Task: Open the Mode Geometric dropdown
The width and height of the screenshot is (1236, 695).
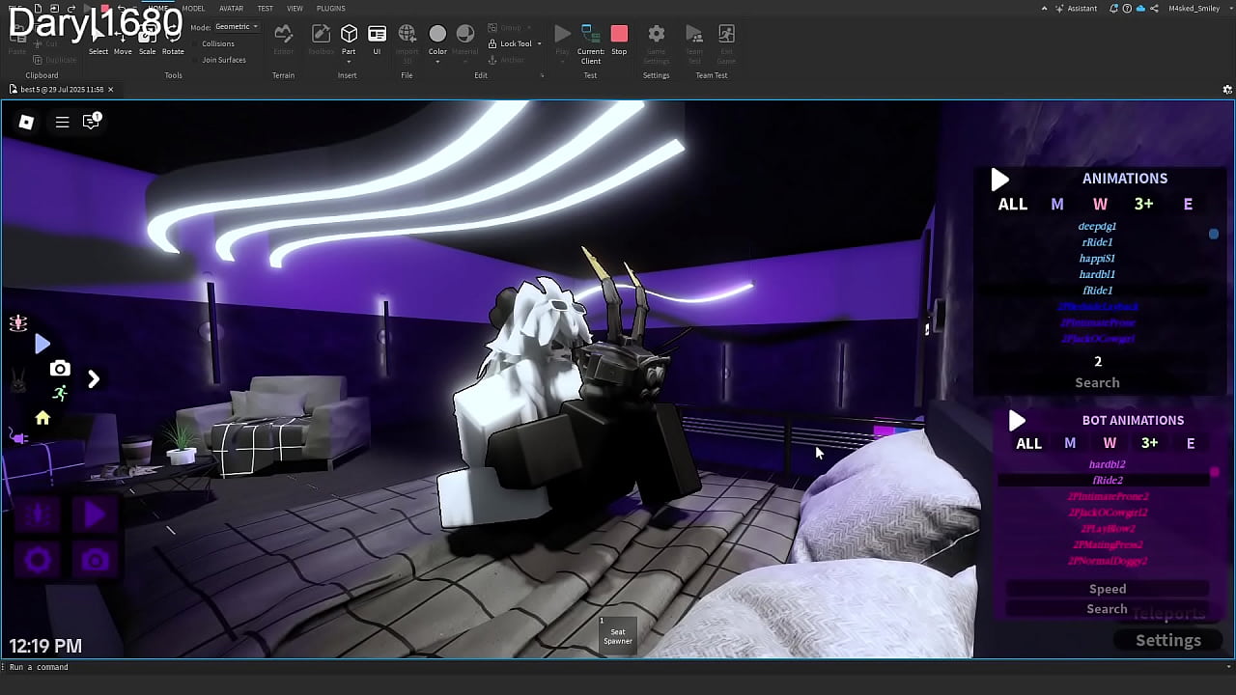Action: pos(236,27)
